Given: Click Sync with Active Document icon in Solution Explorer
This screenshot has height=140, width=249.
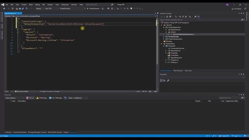Looking at the screenshot, I should [180, 17].
